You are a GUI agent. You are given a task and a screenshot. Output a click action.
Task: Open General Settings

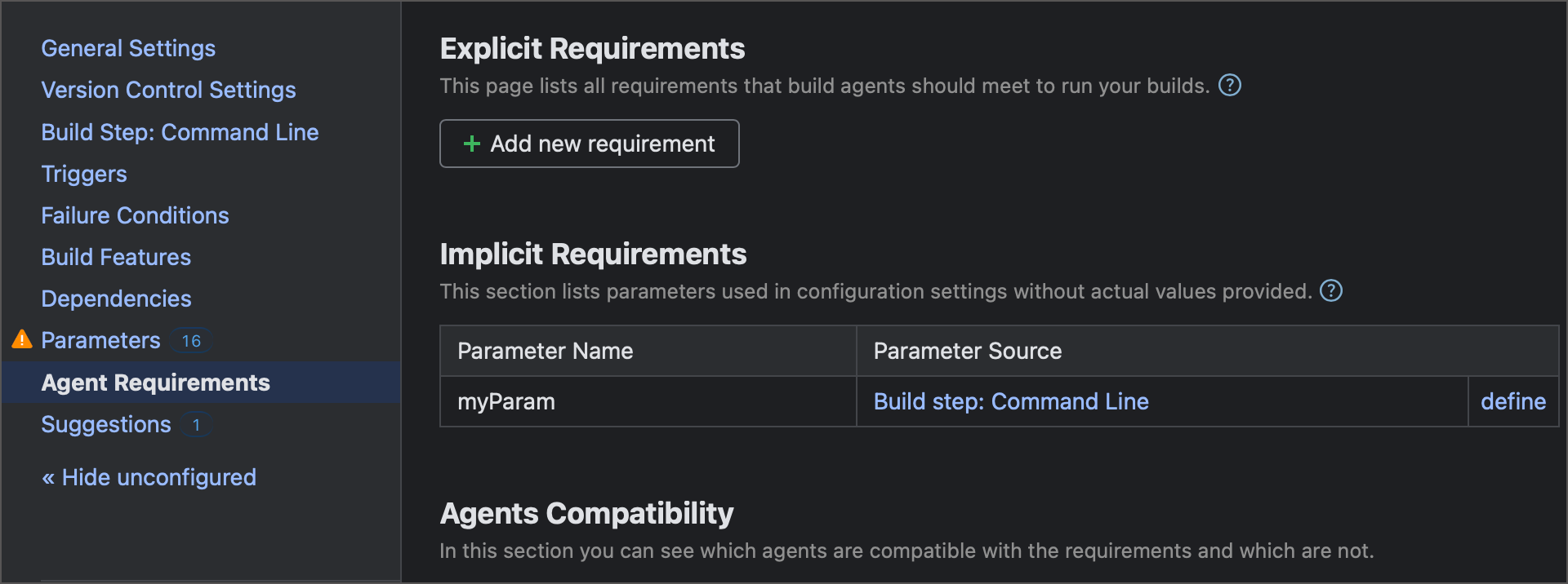[x=127, y=48]
